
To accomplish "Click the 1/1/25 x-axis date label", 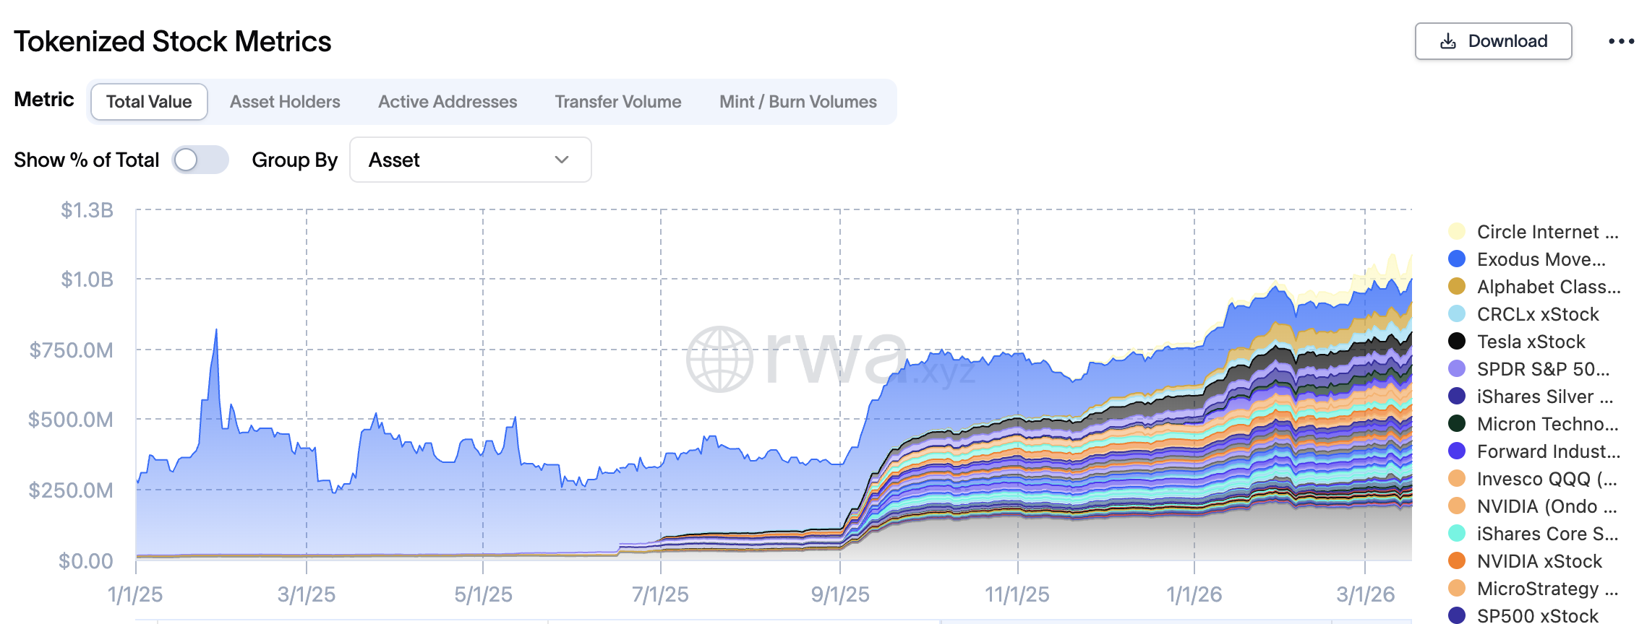I will click(135, 594).
